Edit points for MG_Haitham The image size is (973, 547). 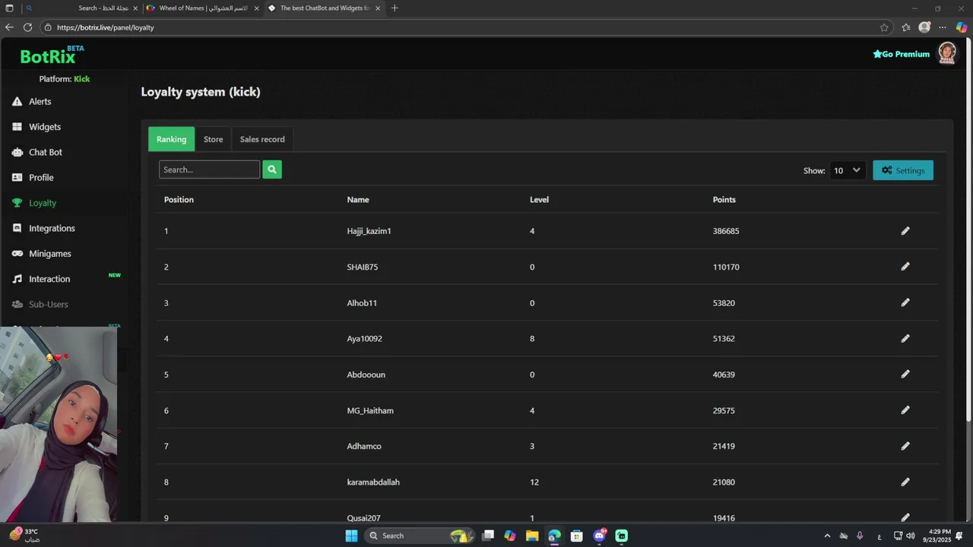pyautogui.click(x=905, y=410)
